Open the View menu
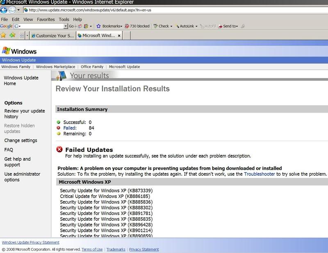Viewport: 328px width, 253px height. (x=28, y=19)
